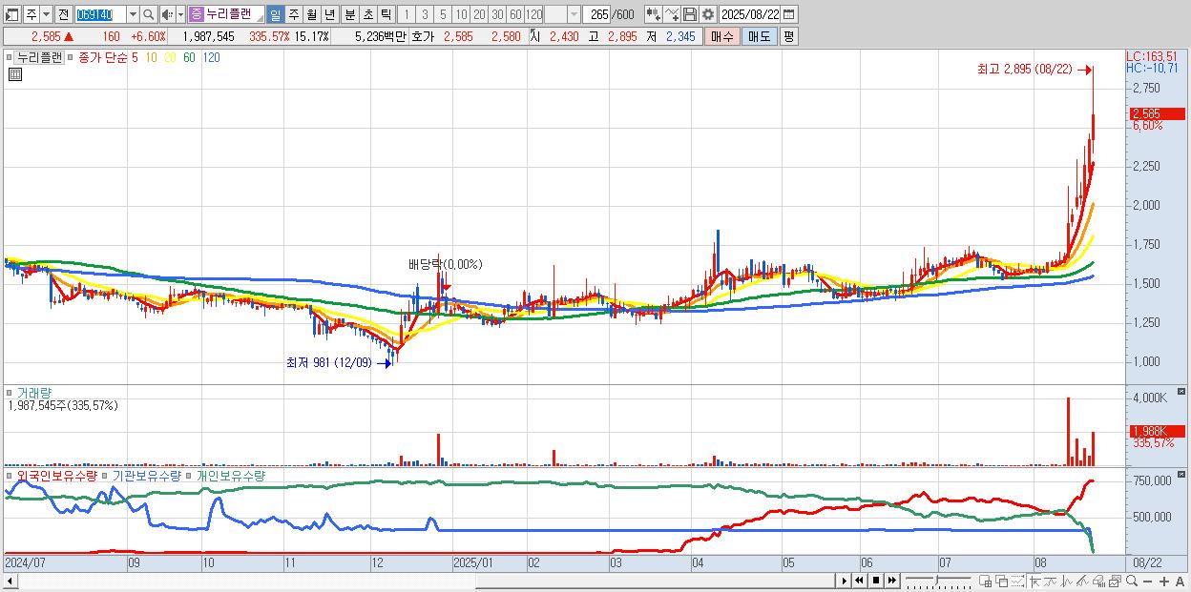This screenshot has height=592, width=1191.
Task: Toggle the 일 daily period button
Action: click(275, 14)
